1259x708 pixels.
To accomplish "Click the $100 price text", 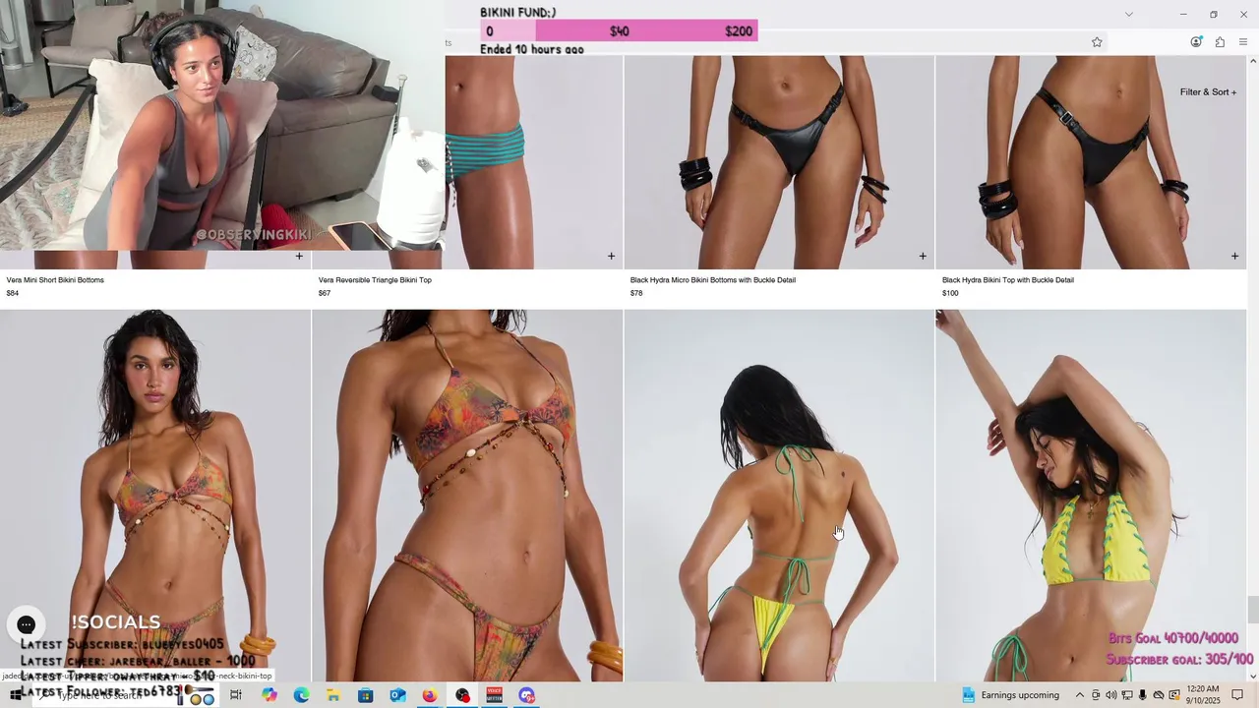I will 950,293.
